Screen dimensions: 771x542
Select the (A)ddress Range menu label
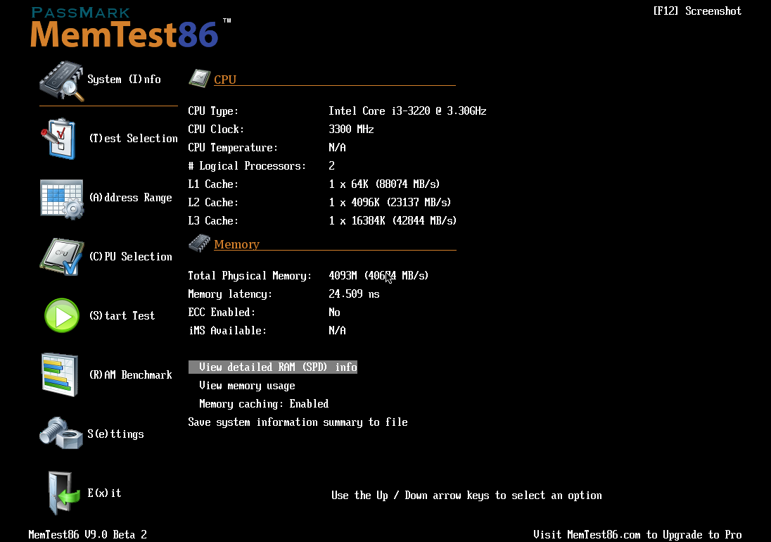coord(130,197)
